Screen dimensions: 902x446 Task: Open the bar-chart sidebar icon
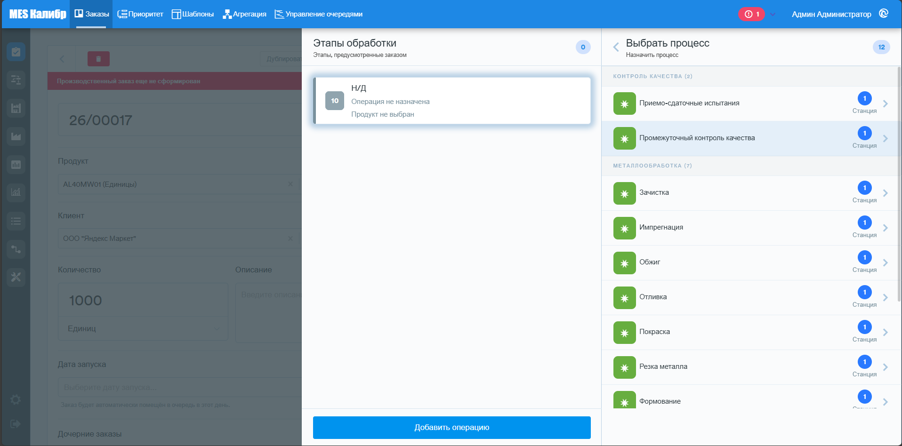[16, 165]
